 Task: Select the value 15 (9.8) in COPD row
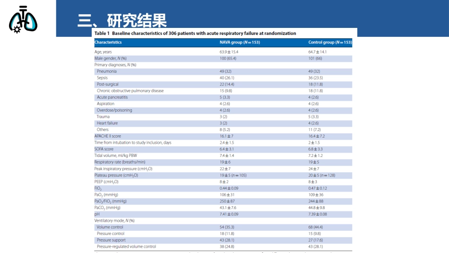[x=226, y=90]
